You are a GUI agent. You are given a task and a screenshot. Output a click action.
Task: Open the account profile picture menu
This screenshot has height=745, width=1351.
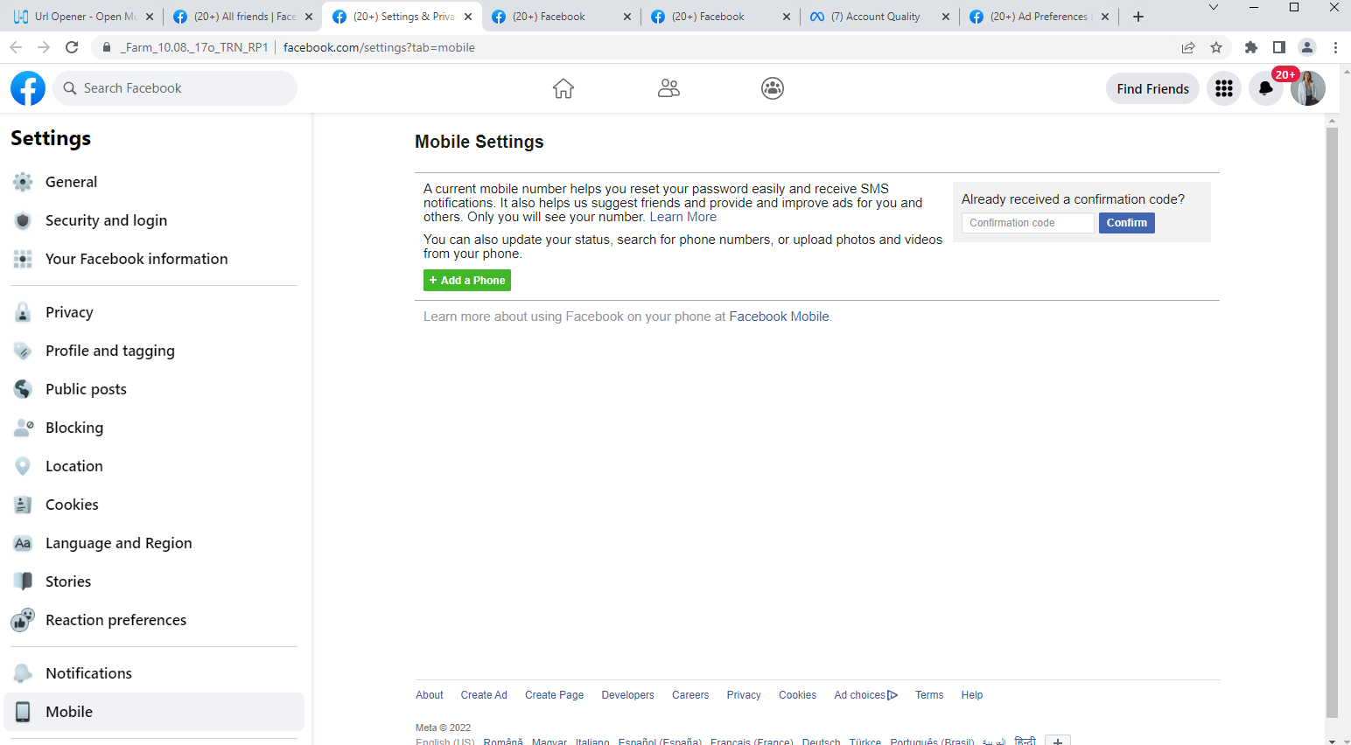1308,88
